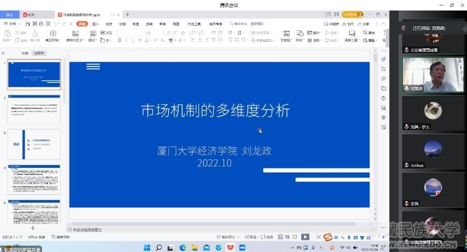Open Microsoft Edge from taskbar

tap(183, 247)
